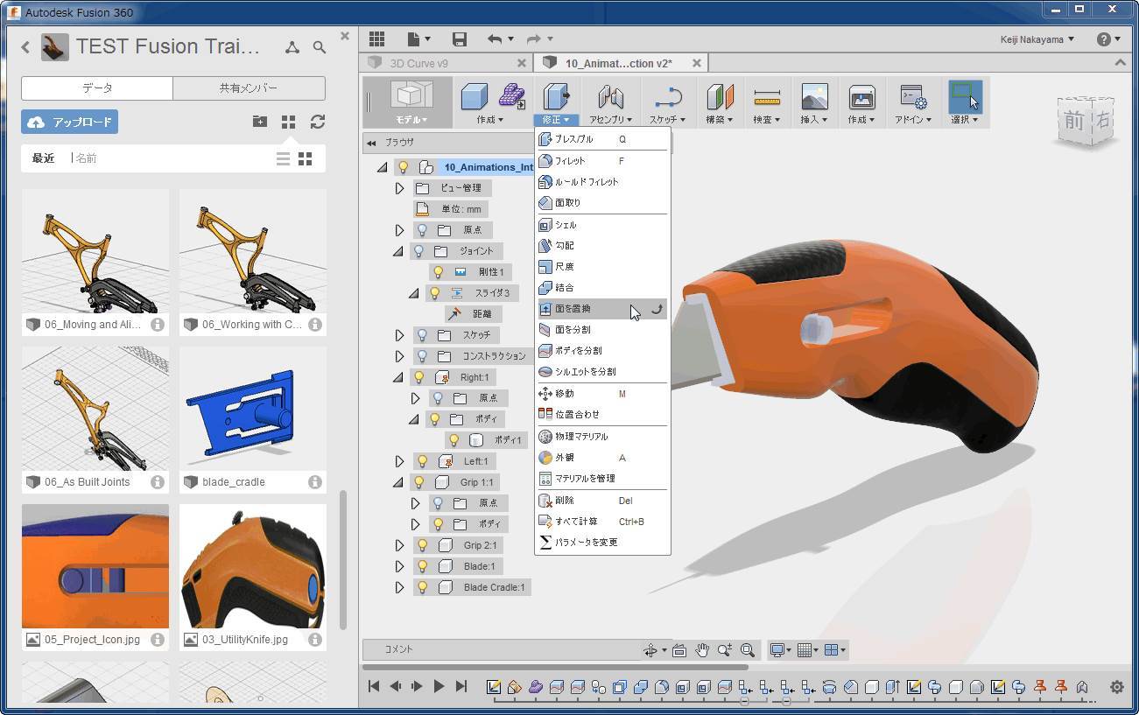Collapse the ジョイント folder in browser
Screen dimensions: 1139x715
pos(398,251)
